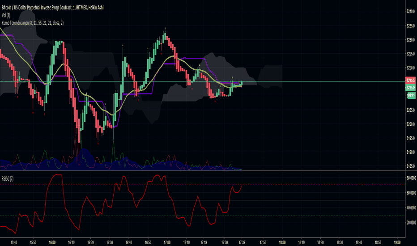Click the 18:30 time axis label
417x246 pixels.
click(x=340, y=242)
